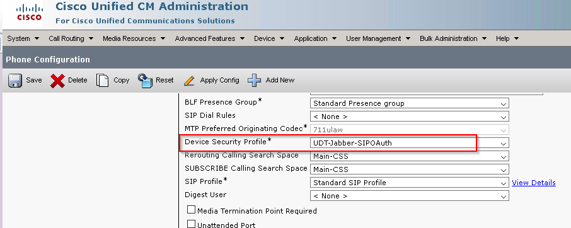Click the MTP Preferred Originating Codec dropdown
The image size is (571, 228).
tap(409, 130)
